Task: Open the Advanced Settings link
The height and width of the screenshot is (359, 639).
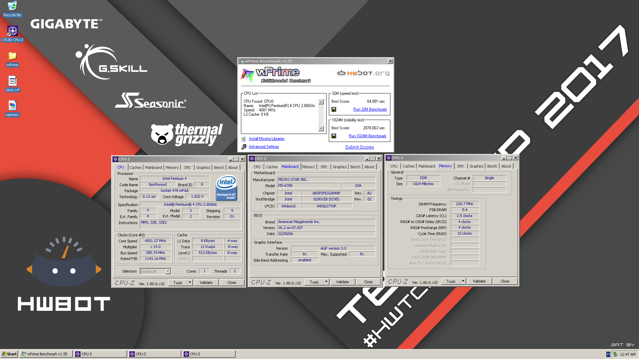Action: (x=264, y=147)
